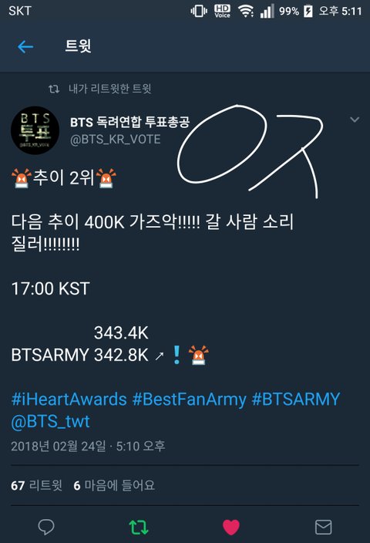Open the #BTSARMY hashtag link
This screenshot has width=370, height=543.
point(296,399)
